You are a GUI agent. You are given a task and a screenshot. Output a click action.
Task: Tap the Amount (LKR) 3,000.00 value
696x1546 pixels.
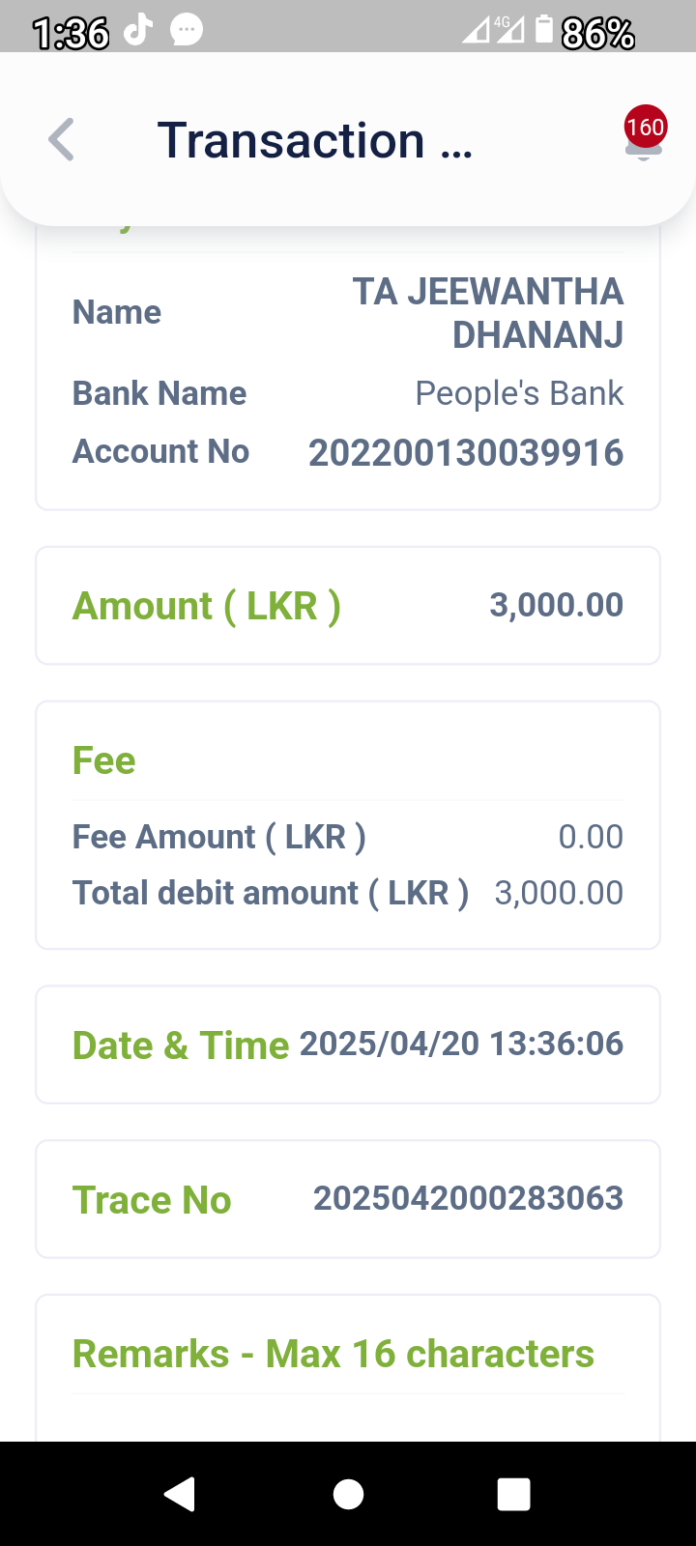(x=556, y=605)
